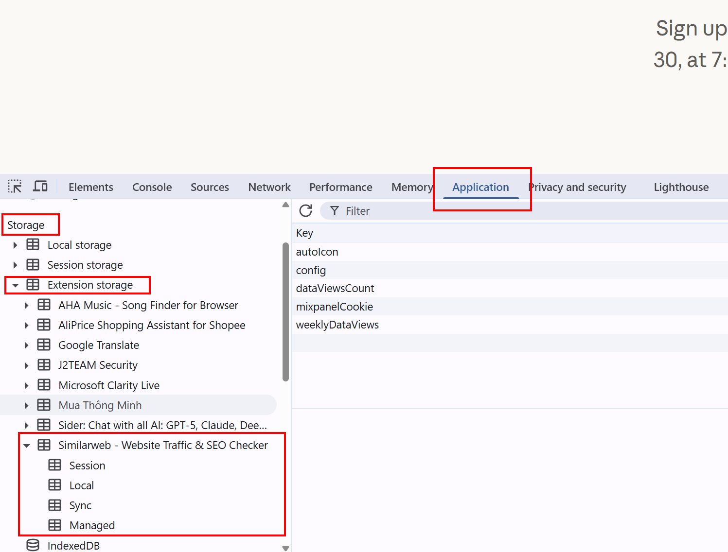This screenshot has width=728, height=552.
Task: Collapse the Extension storage node
Action: [15, 285]
